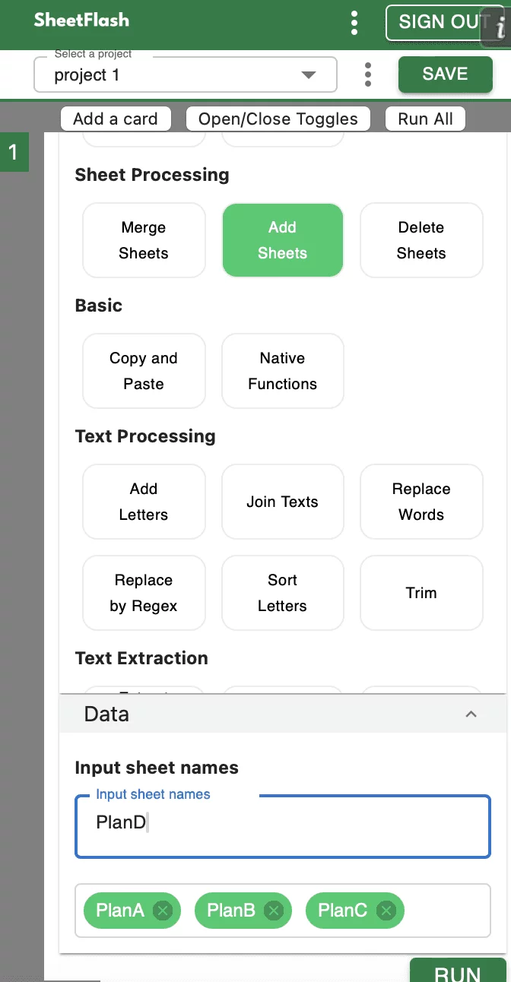511x982 pixels.
Task: Click Add a card button
Action: click(116, 119)
